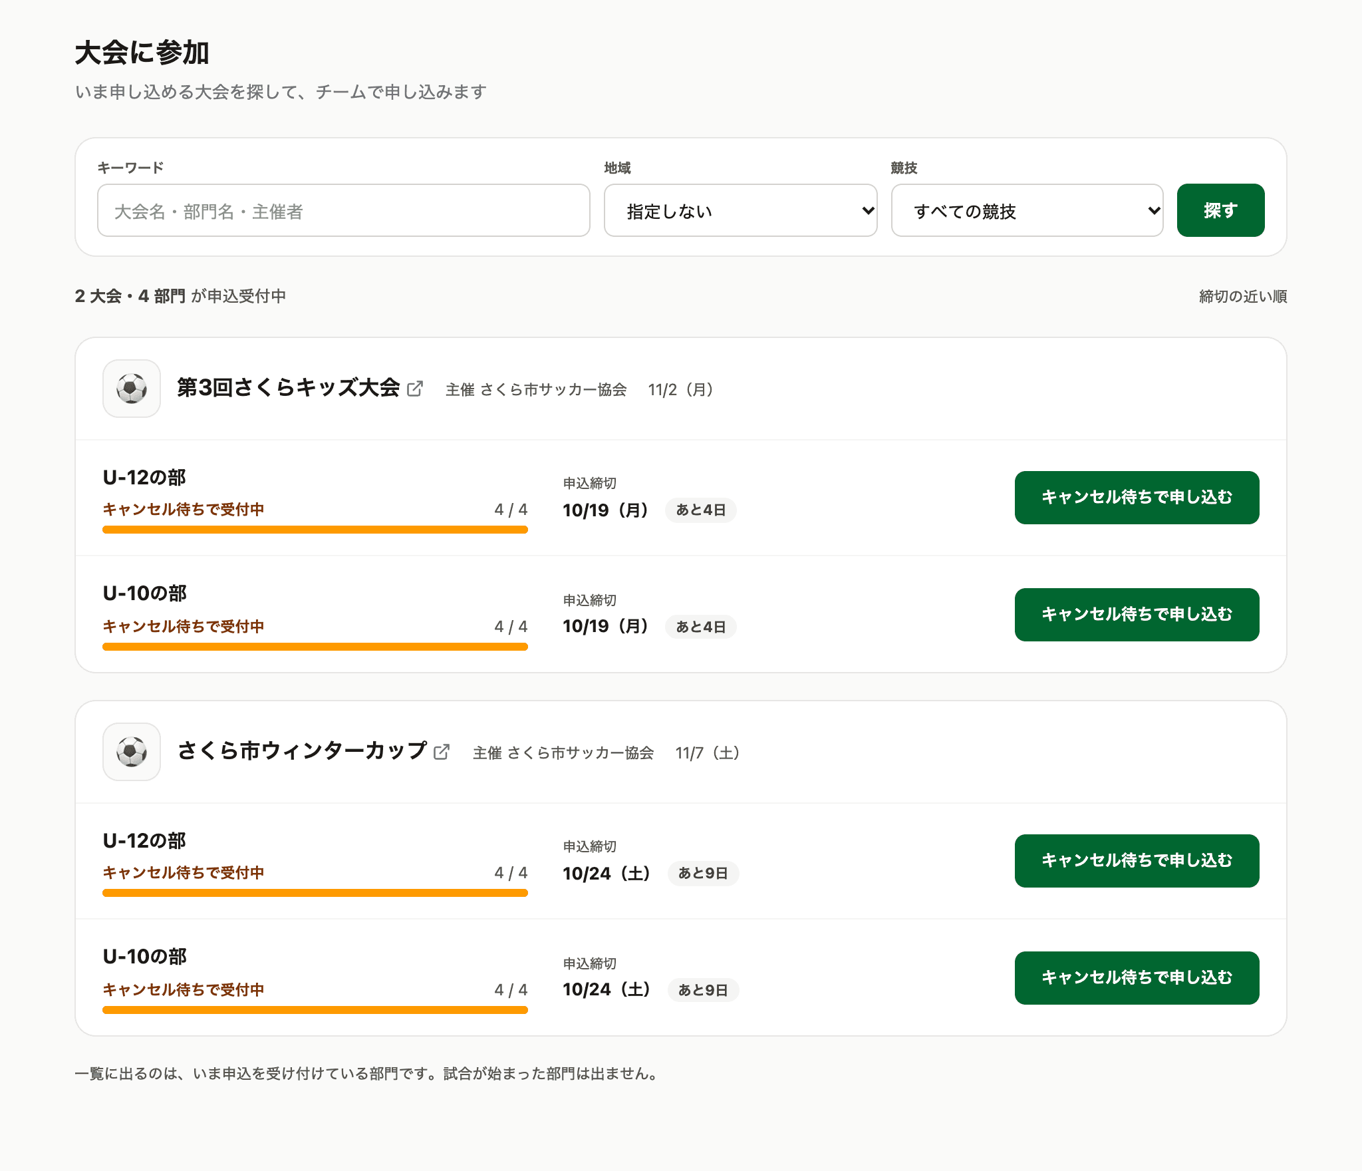Screen dimensions: 1362x1171
Task: Click capacity progress bar of さくらキッズ大会 U-10の部
Action: pyautogui.click(x=315, y=647)
